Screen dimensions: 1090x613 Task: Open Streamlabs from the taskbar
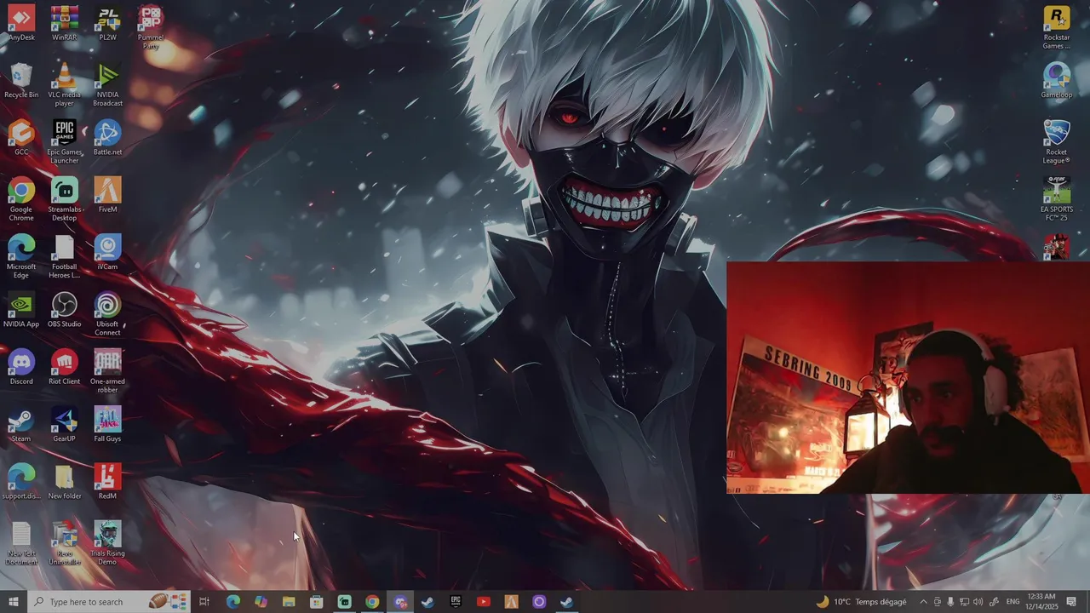344,602
